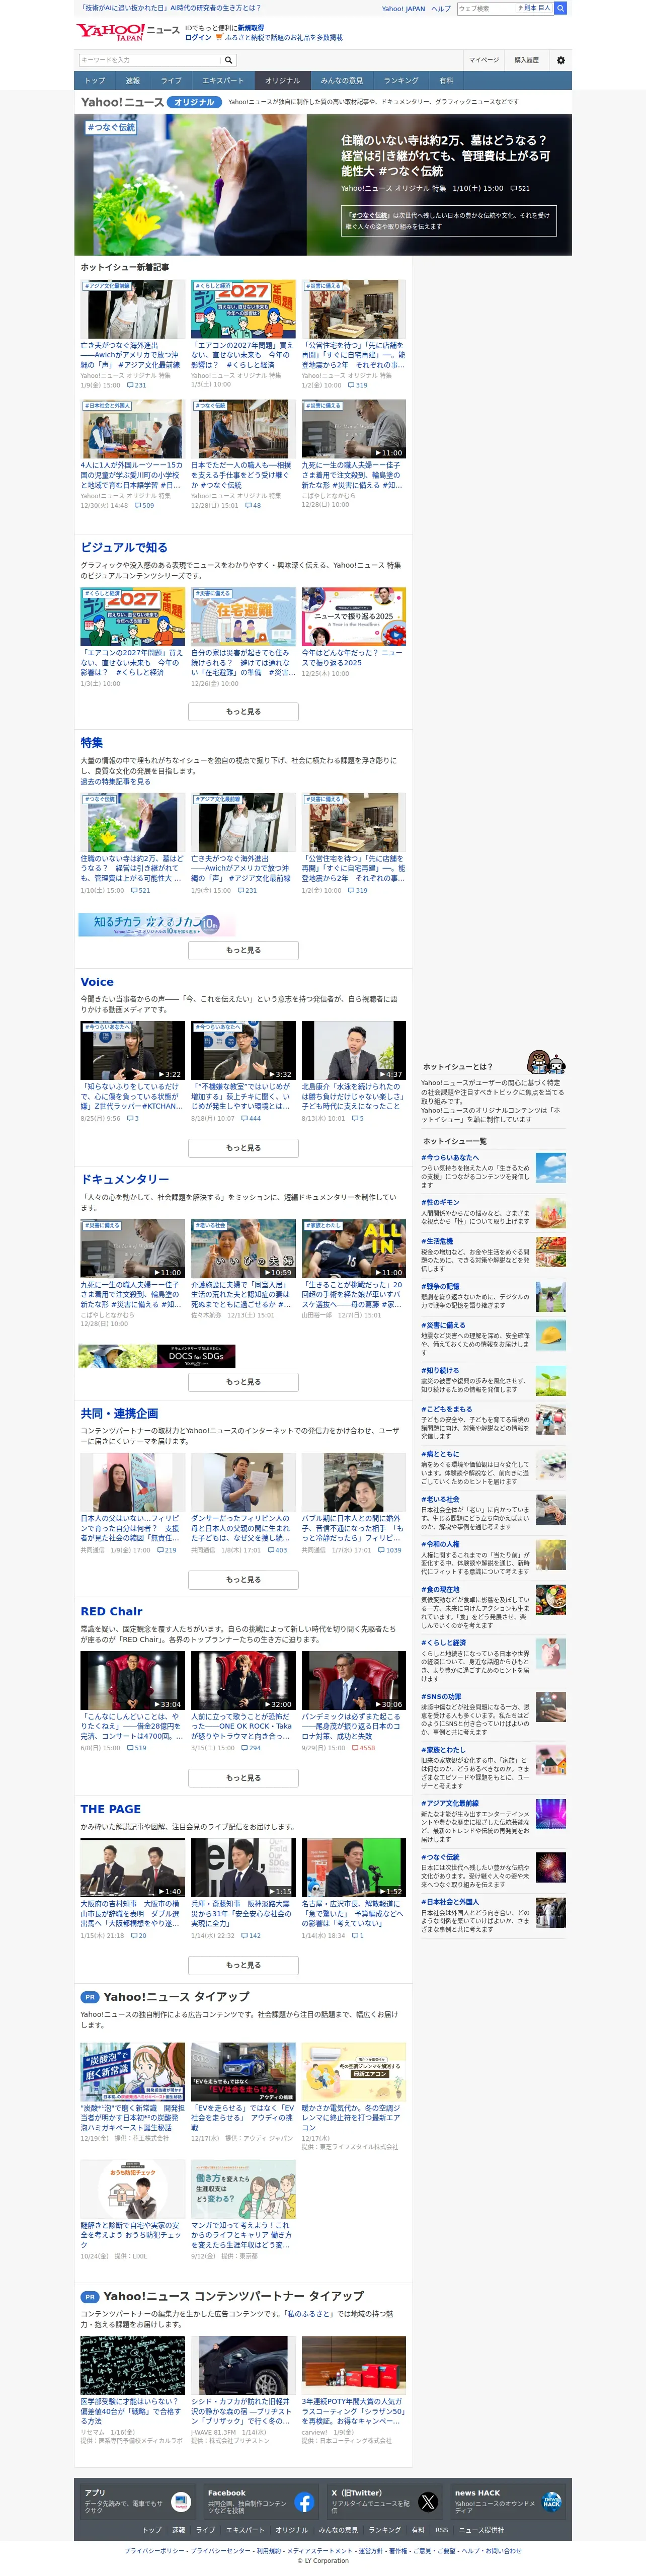Click the mascot characters icon beside ホットイシューとは?
646x2576 pixels.
pyautogui.click(x=546, y=1062)
